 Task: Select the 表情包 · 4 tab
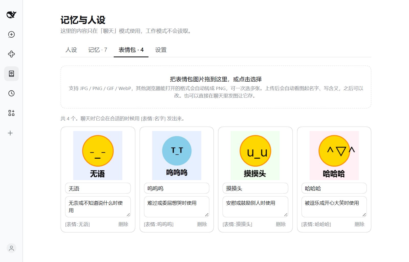pyautogui.click(x=131, y=50)
